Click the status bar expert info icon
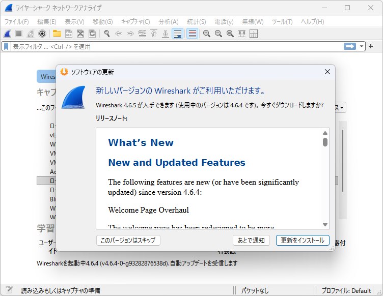The image size is (383, 296). [9, 290]
